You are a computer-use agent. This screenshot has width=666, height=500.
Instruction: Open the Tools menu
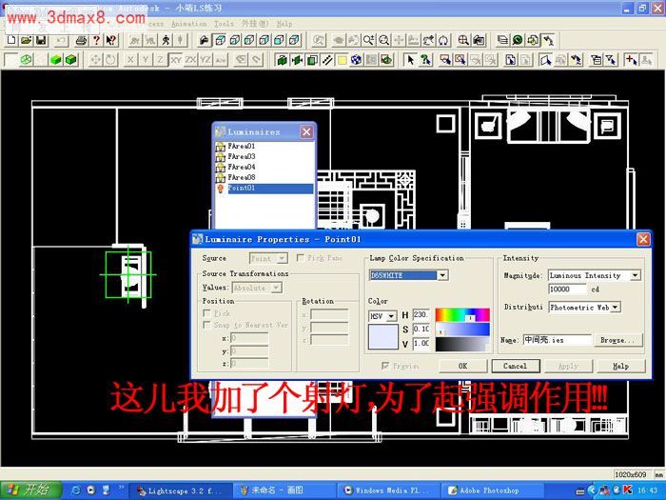click(x=224, y=24)
